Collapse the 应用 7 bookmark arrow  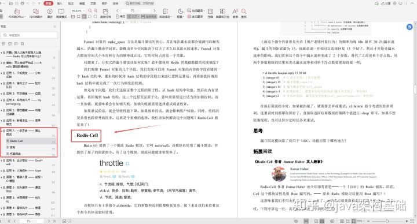pyautogui.click(x=1, y=131)
